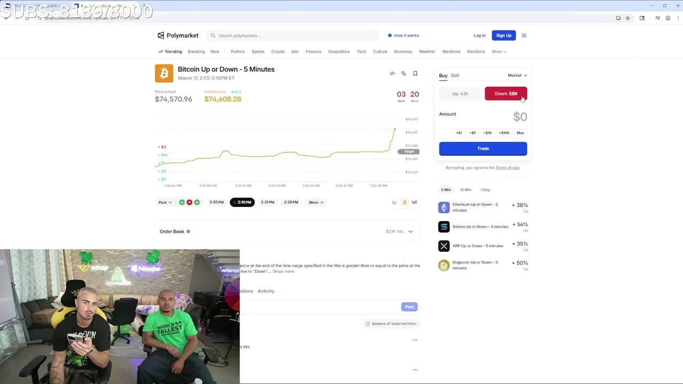Open How it works

(403, 36)
